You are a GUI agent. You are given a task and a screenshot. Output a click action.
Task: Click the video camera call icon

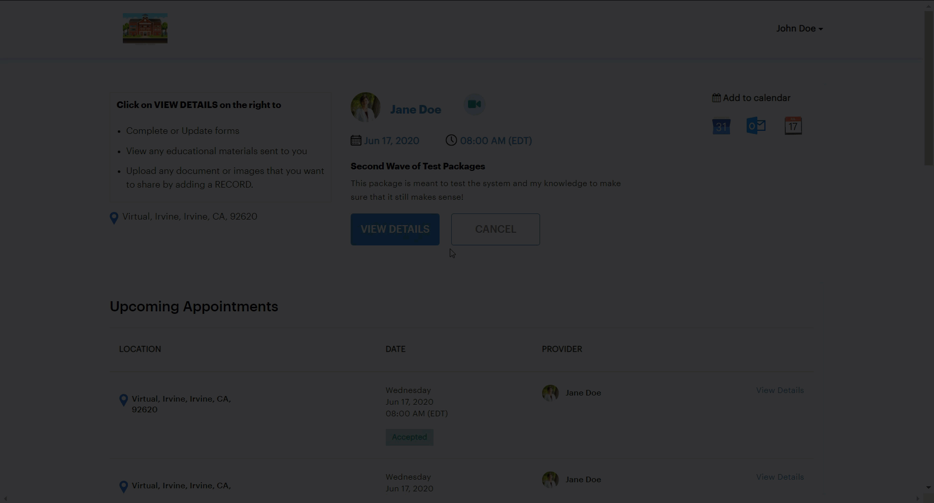[x=475, y=104]
